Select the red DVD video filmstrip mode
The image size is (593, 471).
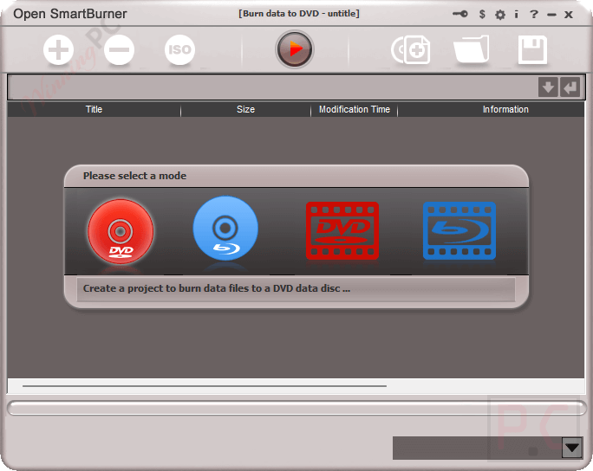point(342,231)
